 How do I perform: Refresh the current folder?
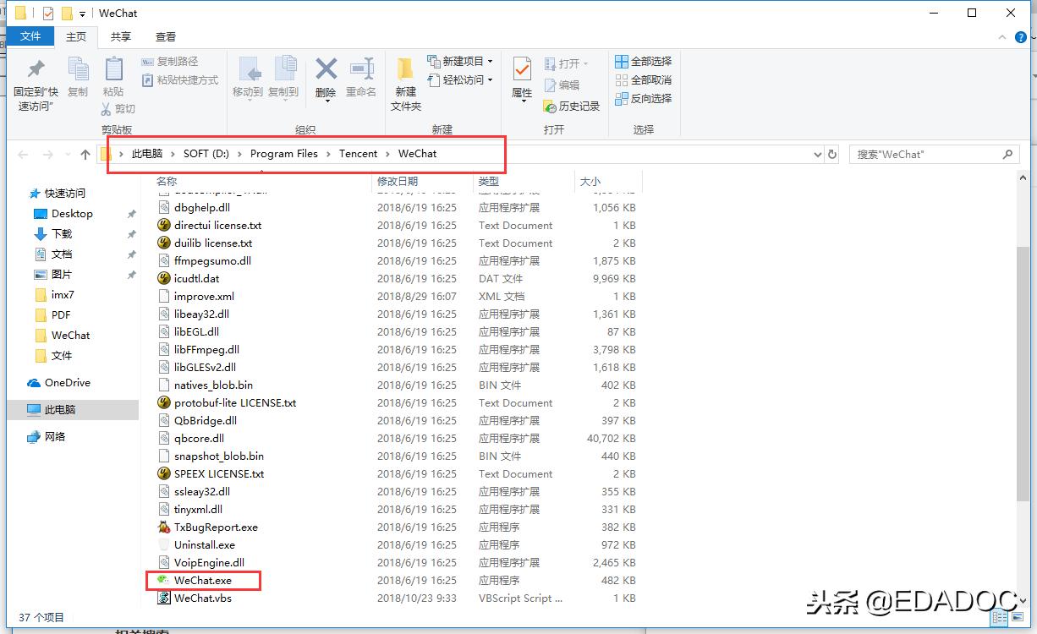pos(832,155)
